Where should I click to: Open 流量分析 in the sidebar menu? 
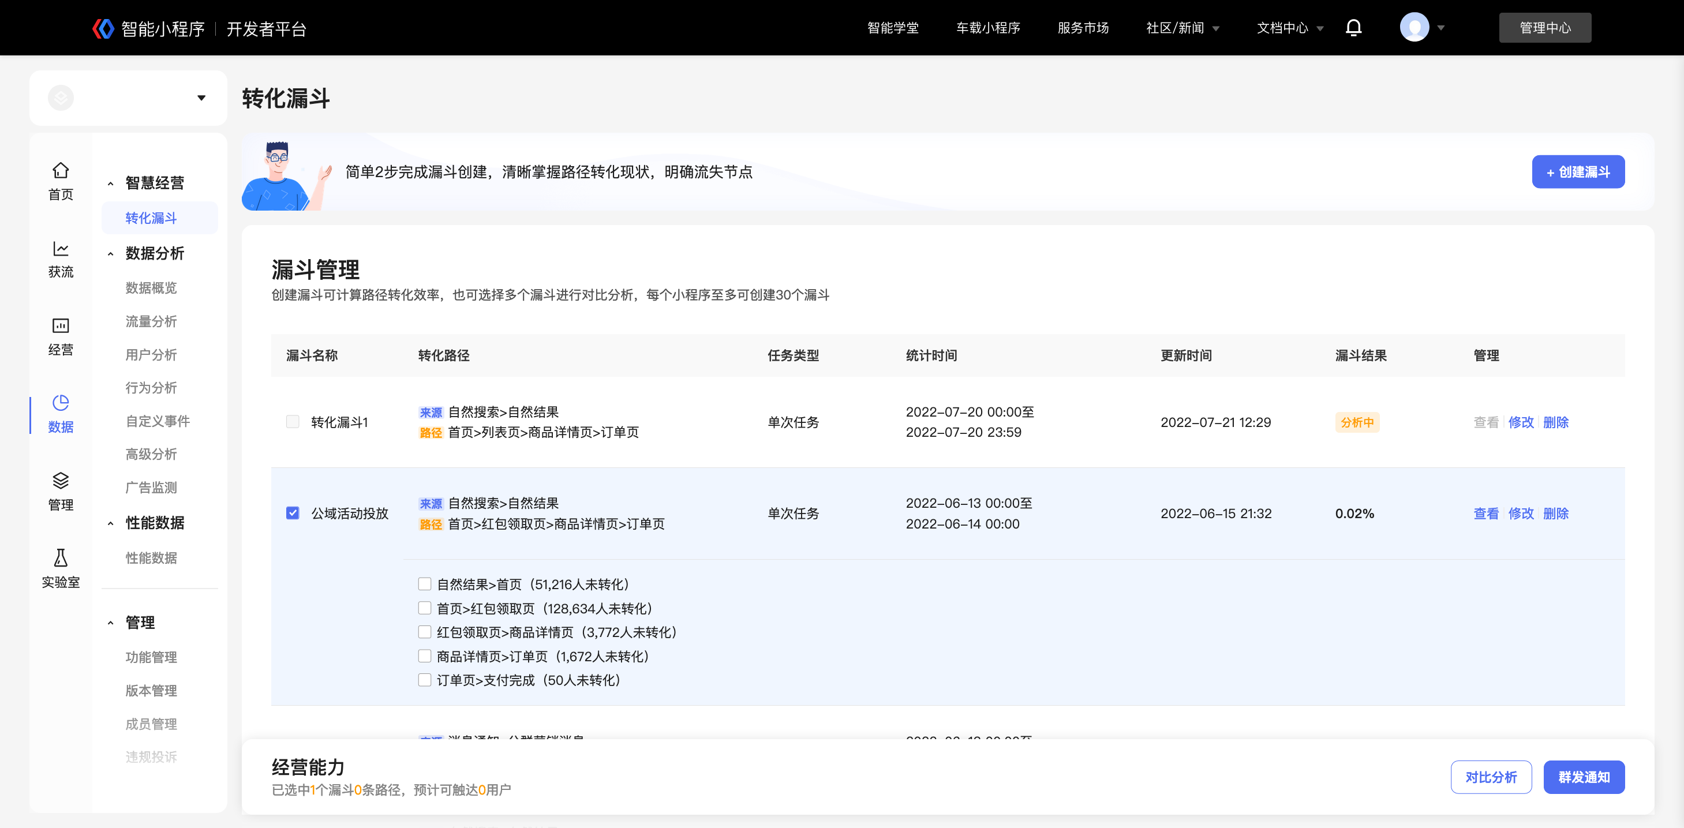point(151,321)
